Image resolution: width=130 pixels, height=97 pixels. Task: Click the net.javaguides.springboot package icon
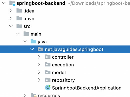40,49
